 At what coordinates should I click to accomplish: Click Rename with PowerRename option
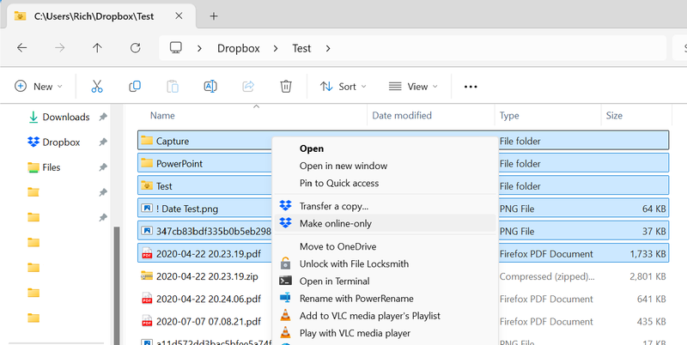[355, 299]
